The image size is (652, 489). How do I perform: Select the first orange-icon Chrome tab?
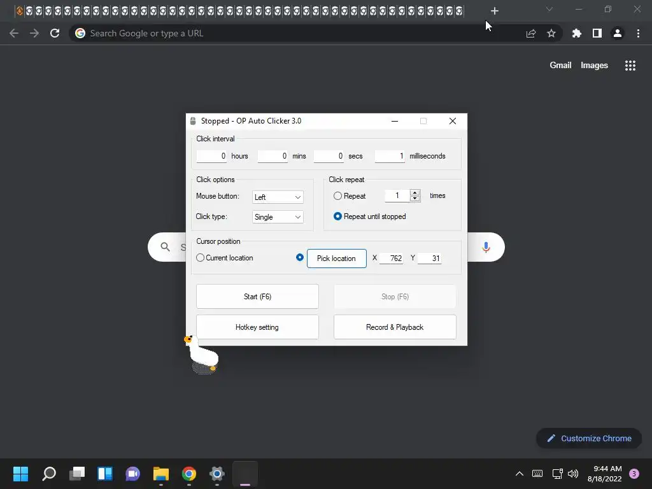pyautogui.click(x=19, y=11)
